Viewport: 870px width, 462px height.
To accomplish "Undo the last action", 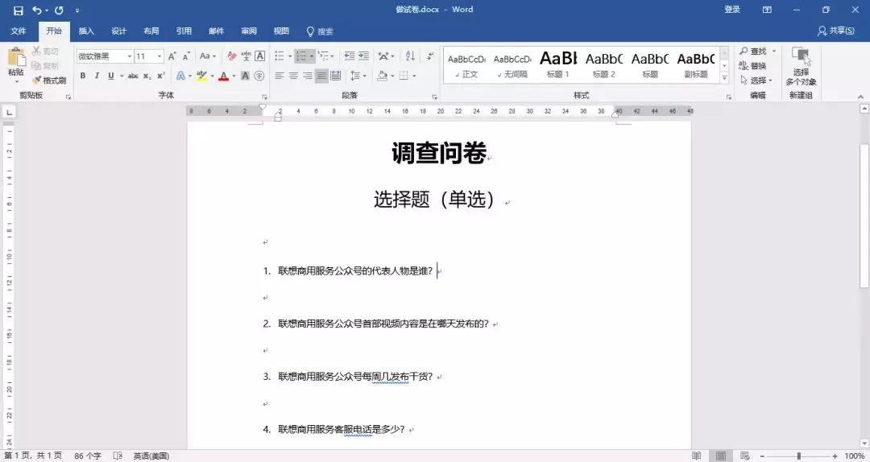I will pyautogui.click(x=37, y=10).
